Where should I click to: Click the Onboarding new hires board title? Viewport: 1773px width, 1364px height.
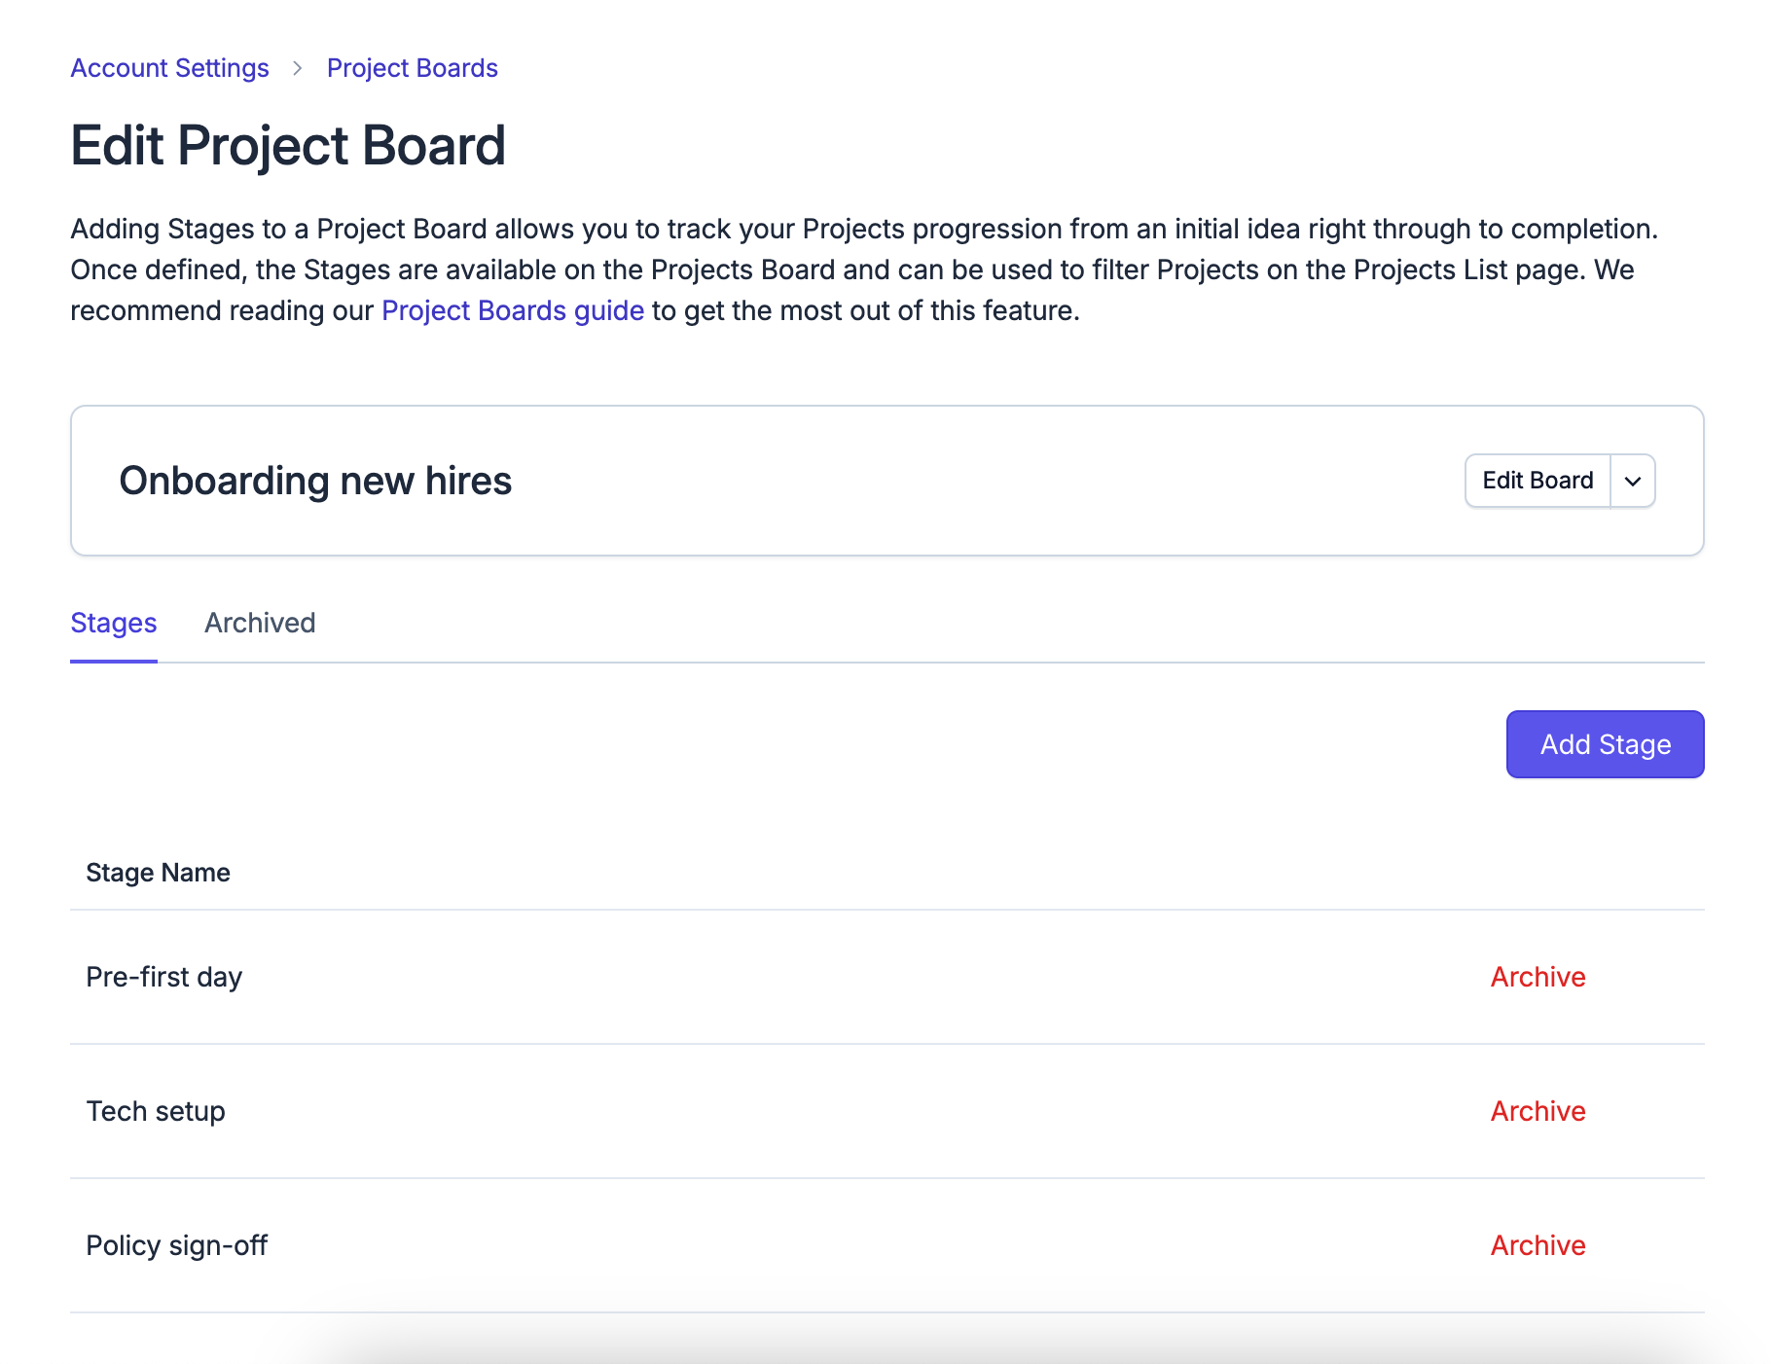315,481
